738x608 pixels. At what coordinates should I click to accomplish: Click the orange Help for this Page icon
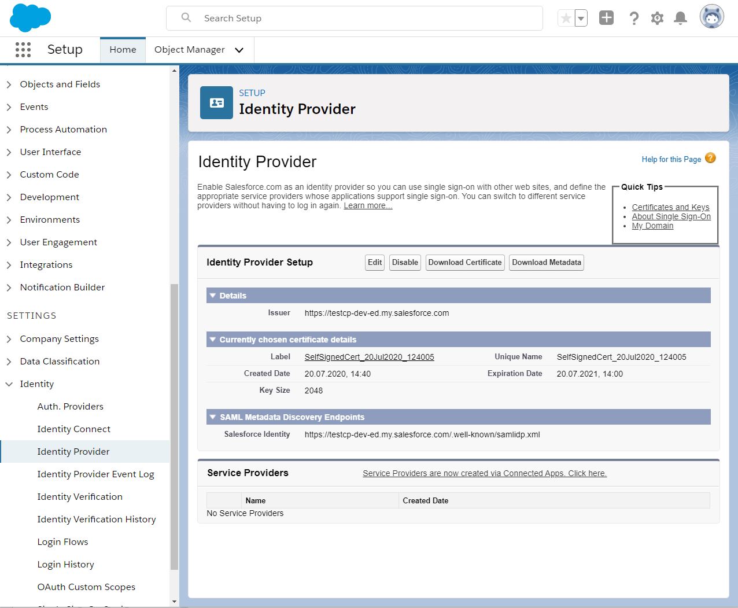(x=710, y=157)
